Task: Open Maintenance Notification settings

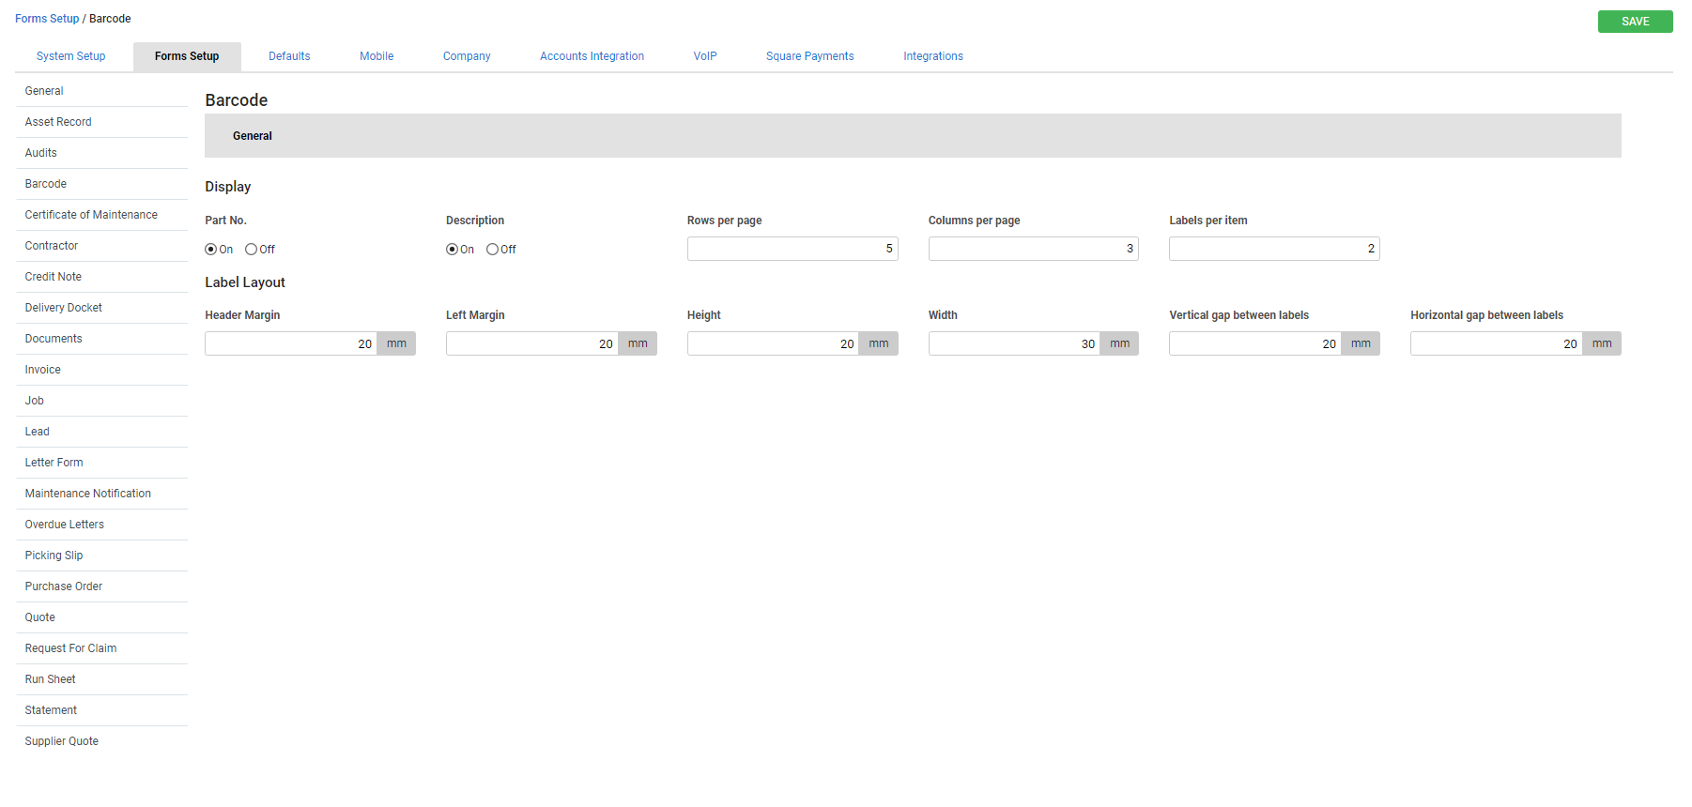Action: coord(101,494)
